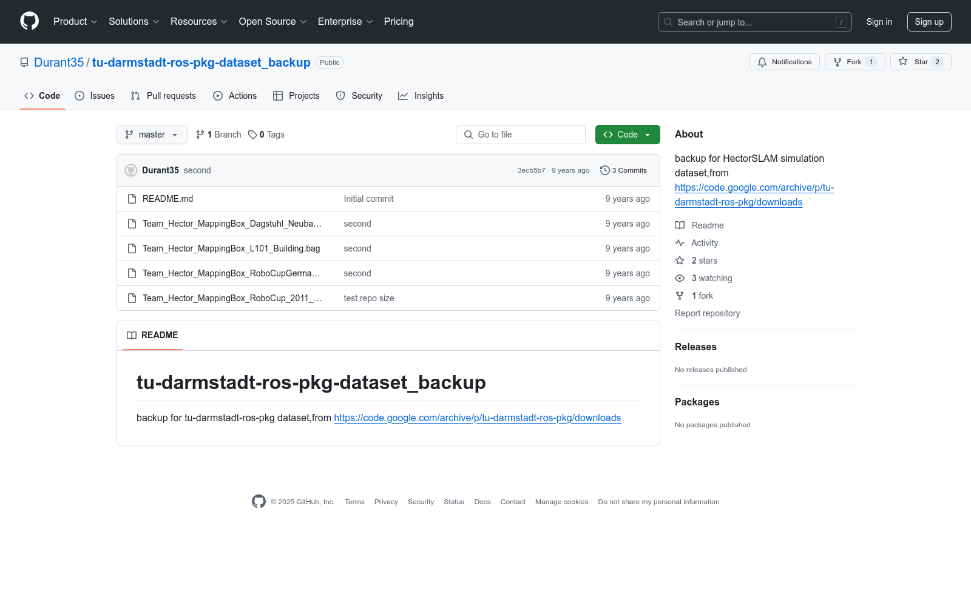971x606 pixels.
Task: Click the Search or jump to field
Action: (755, 22)
